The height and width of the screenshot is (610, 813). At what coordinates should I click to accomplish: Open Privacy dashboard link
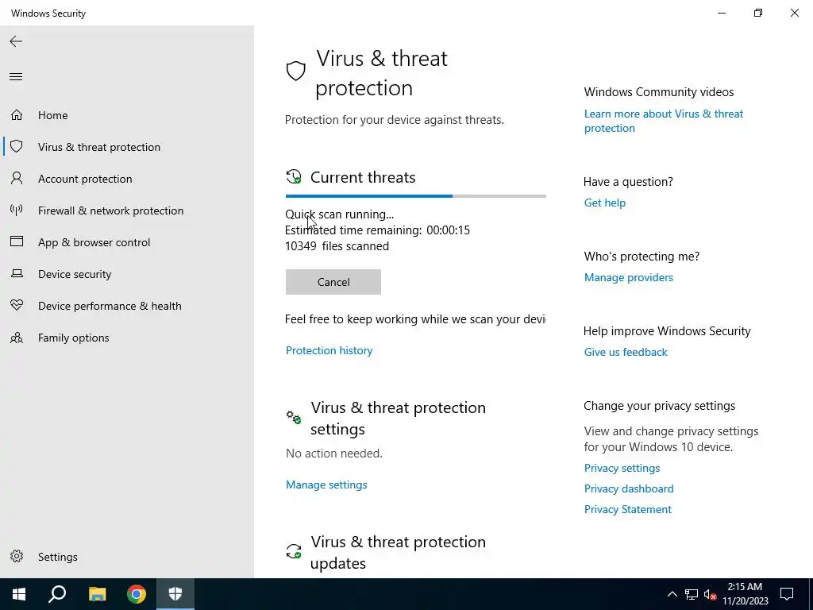tap(629, 488)
